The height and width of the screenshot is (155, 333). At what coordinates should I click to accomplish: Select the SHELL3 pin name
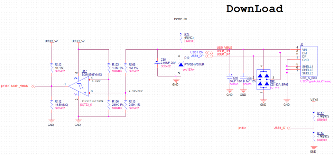(x=307, y=73)
